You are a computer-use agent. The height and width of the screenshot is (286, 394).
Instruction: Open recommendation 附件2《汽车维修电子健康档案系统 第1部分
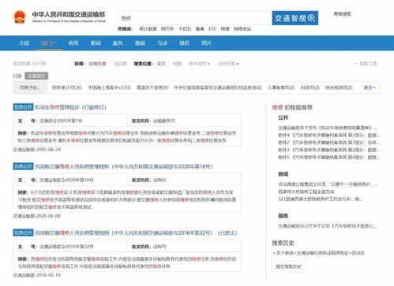point(329,143)
